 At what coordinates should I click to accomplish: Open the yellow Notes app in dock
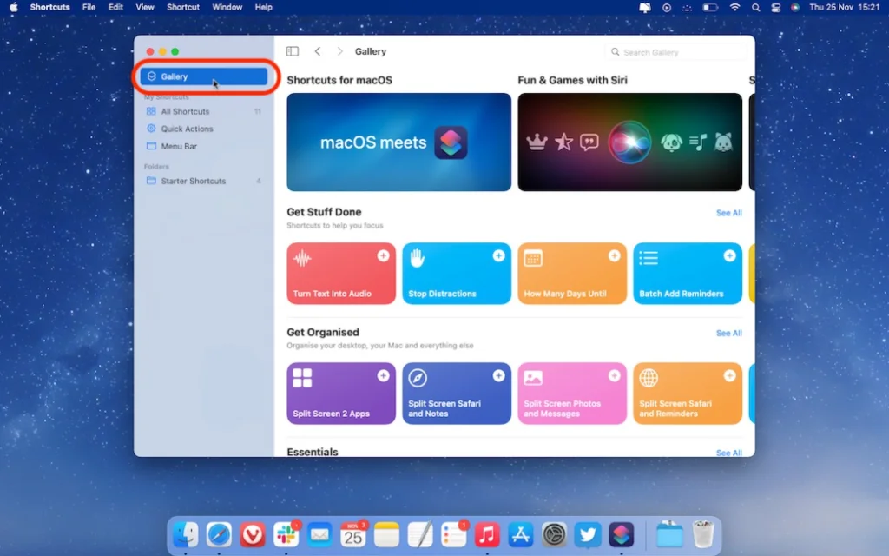click(x=386, y=534)
